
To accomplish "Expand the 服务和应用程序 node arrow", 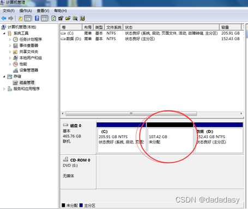I will pos(4,89).
